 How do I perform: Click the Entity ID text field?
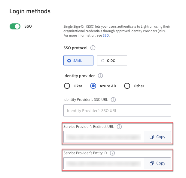[x=104, y=163]
